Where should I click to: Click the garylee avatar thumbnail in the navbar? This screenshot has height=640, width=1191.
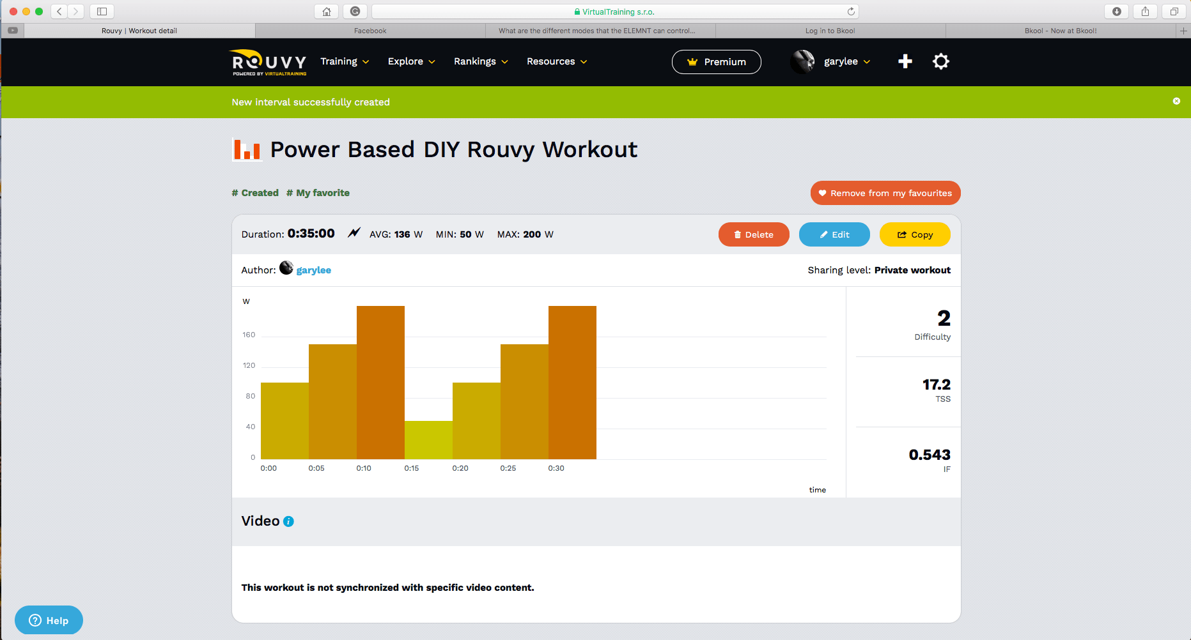pos(803,61)
